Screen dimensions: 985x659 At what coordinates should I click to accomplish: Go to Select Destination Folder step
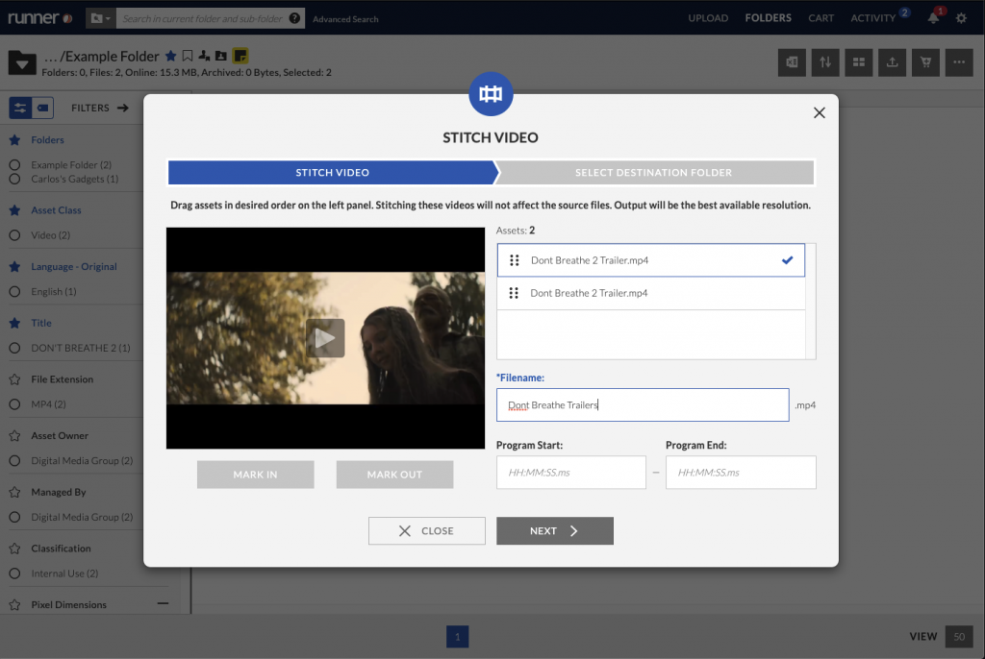pos(653,173)
